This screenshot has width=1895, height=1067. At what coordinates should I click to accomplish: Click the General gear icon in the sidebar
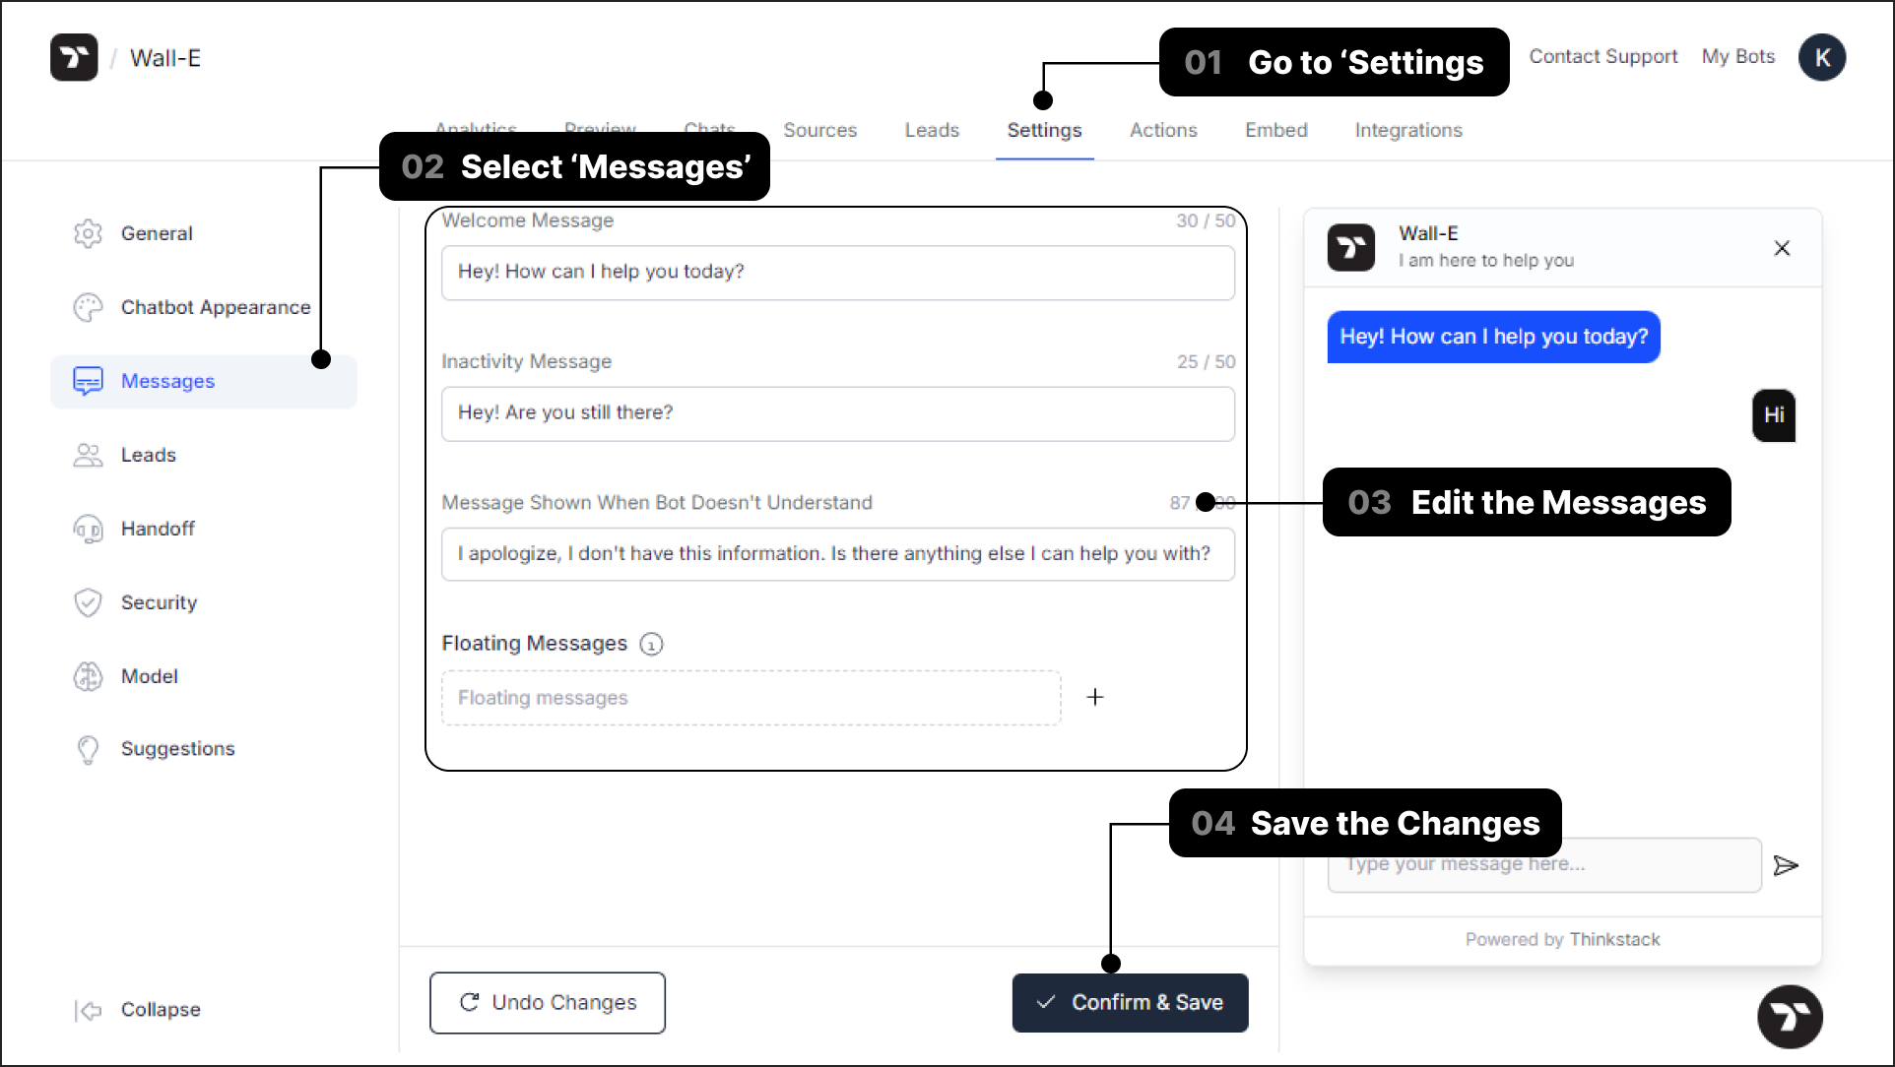[88, 233]
